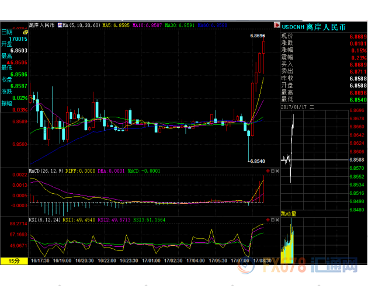
Task: Click the yellow detach-window icon beside 日期
Action: click(25, 32)
